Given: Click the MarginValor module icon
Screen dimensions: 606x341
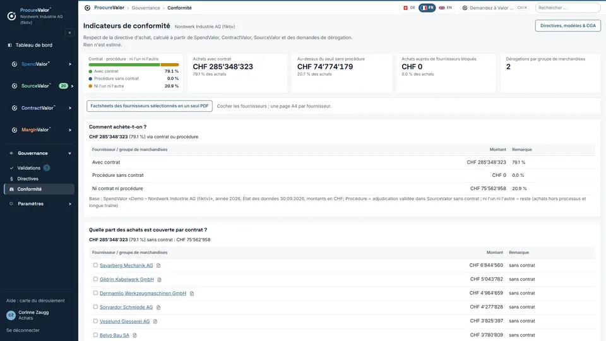Looking at the screenshot, I should pyautogui.click(x=15, y=130).
